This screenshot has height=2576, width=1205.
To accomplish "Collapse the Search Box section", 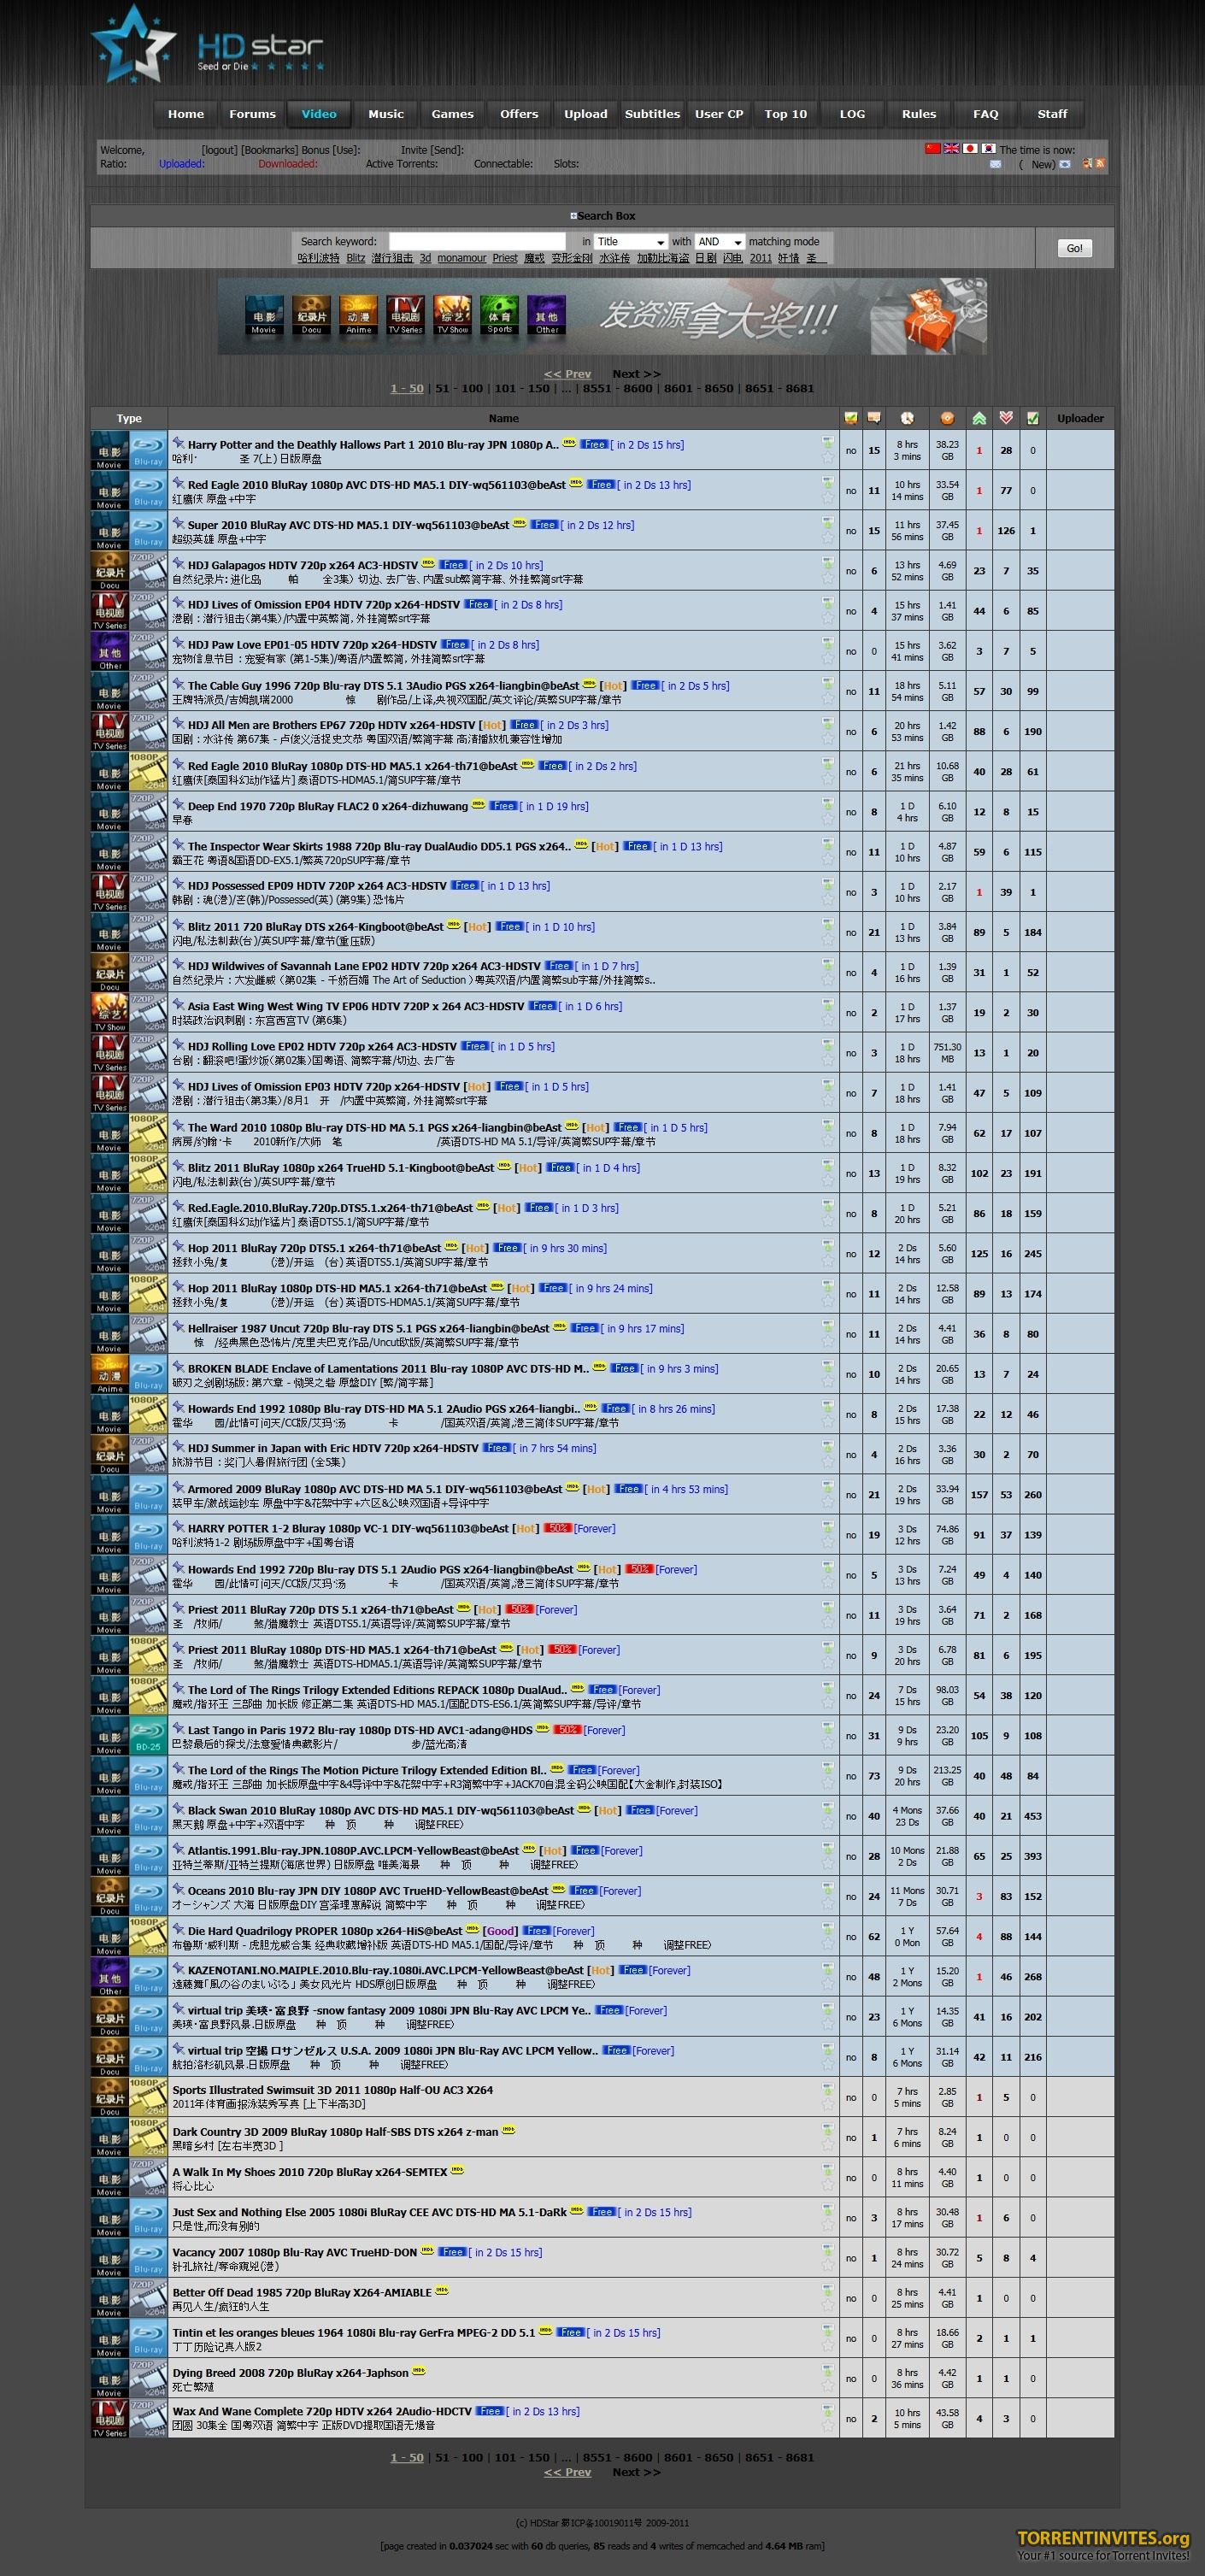I will pos(602,216).
